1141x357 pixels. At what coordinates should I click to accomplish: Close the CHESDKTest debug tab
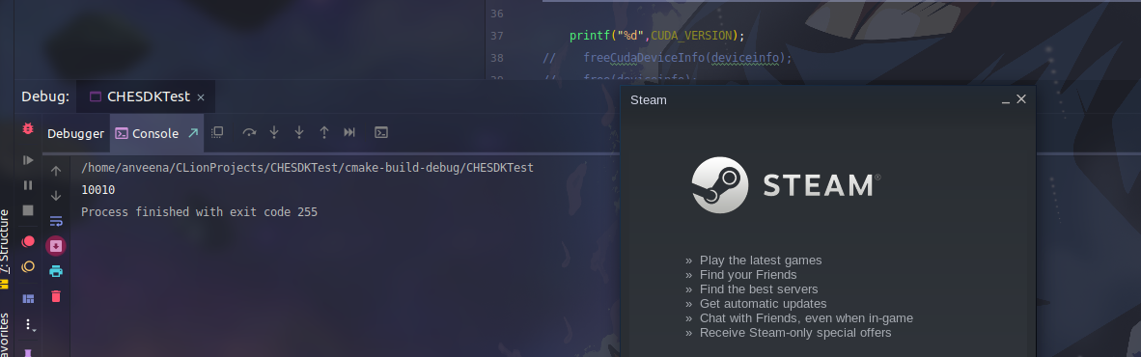click(201, 97)
